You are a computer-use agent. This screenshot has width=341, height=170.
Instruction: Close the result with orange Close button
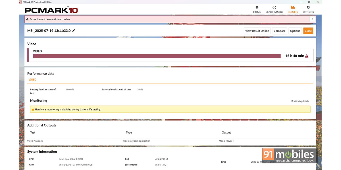308,31
